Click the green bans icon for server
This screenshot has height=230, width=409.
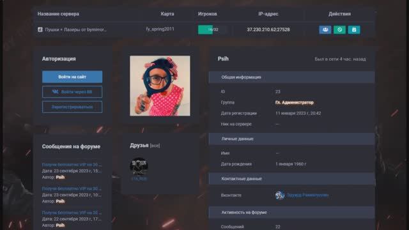[x=339, y=30]
